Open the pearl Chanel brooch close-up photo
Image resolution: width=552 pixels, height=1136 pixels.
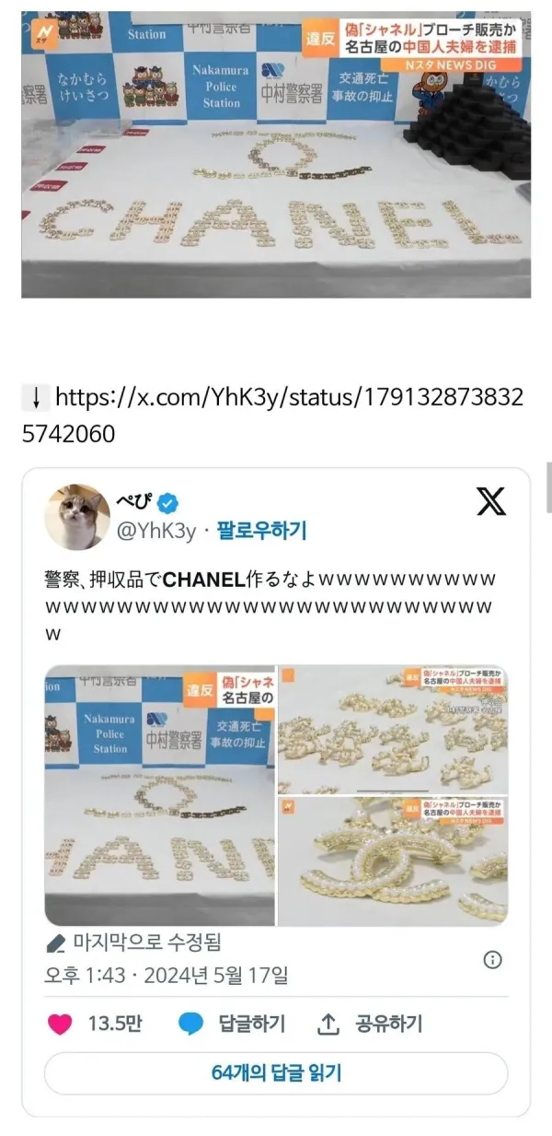(393, 861)
